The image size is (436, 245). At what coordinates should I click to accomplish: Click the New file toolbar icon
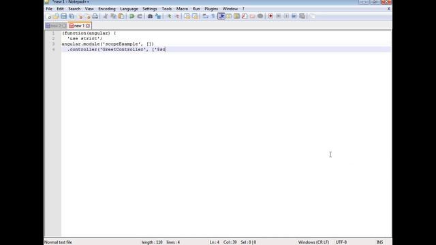click(48, 16)
